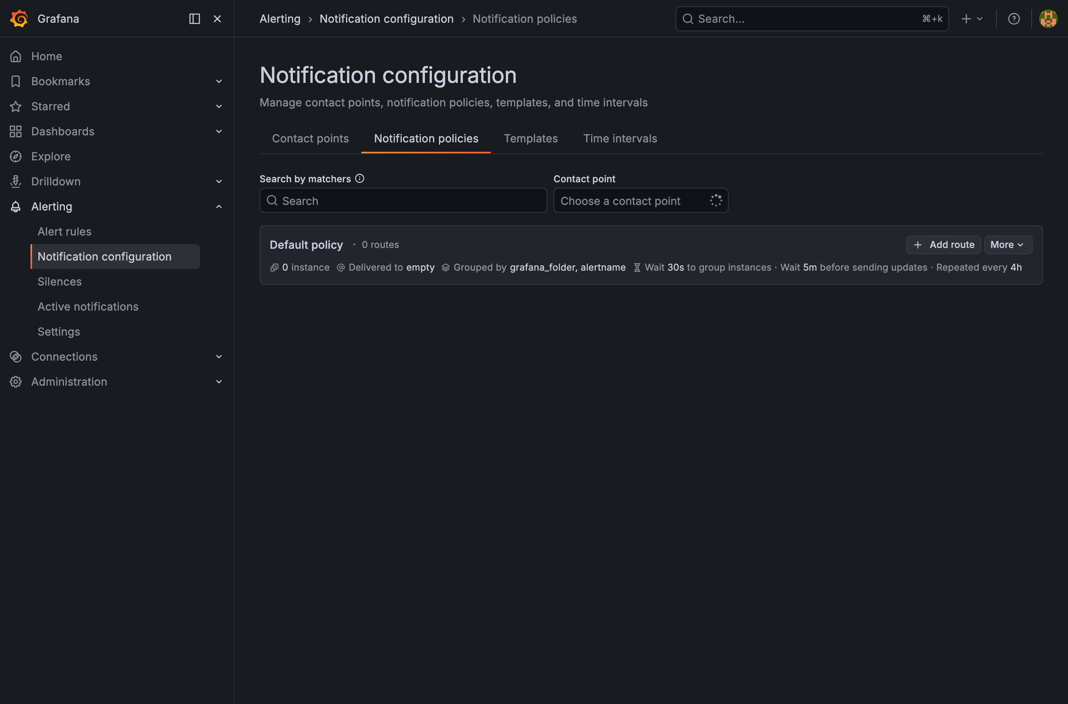Click the Starred star icon
This screenshot has height=704, width=1068.
(x=16, y=106)
